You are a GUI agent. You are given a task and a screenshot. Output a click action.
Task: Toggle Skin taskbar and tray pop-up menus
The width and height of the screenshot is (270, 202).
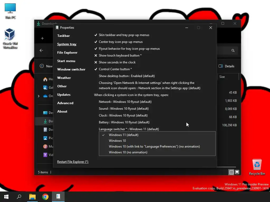[122, 35]
